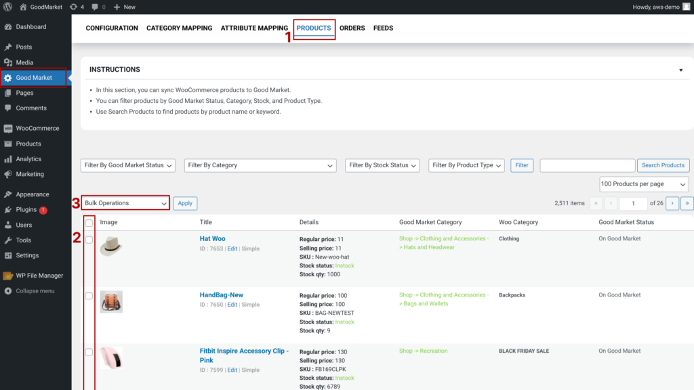Open WooCommerce from the sidebar menu
Image resolution: width=694 pixels, height=390 pixels.
tap(37, 128)
